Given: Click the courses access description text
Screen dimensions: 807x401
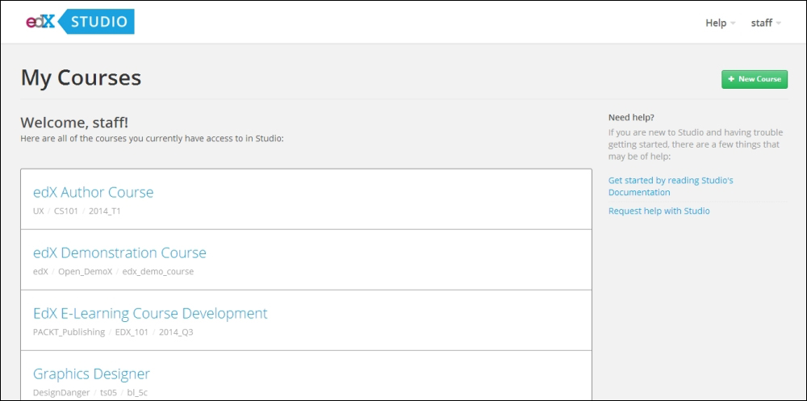Looking at the screenshot, I should click(x=152, y=139).
